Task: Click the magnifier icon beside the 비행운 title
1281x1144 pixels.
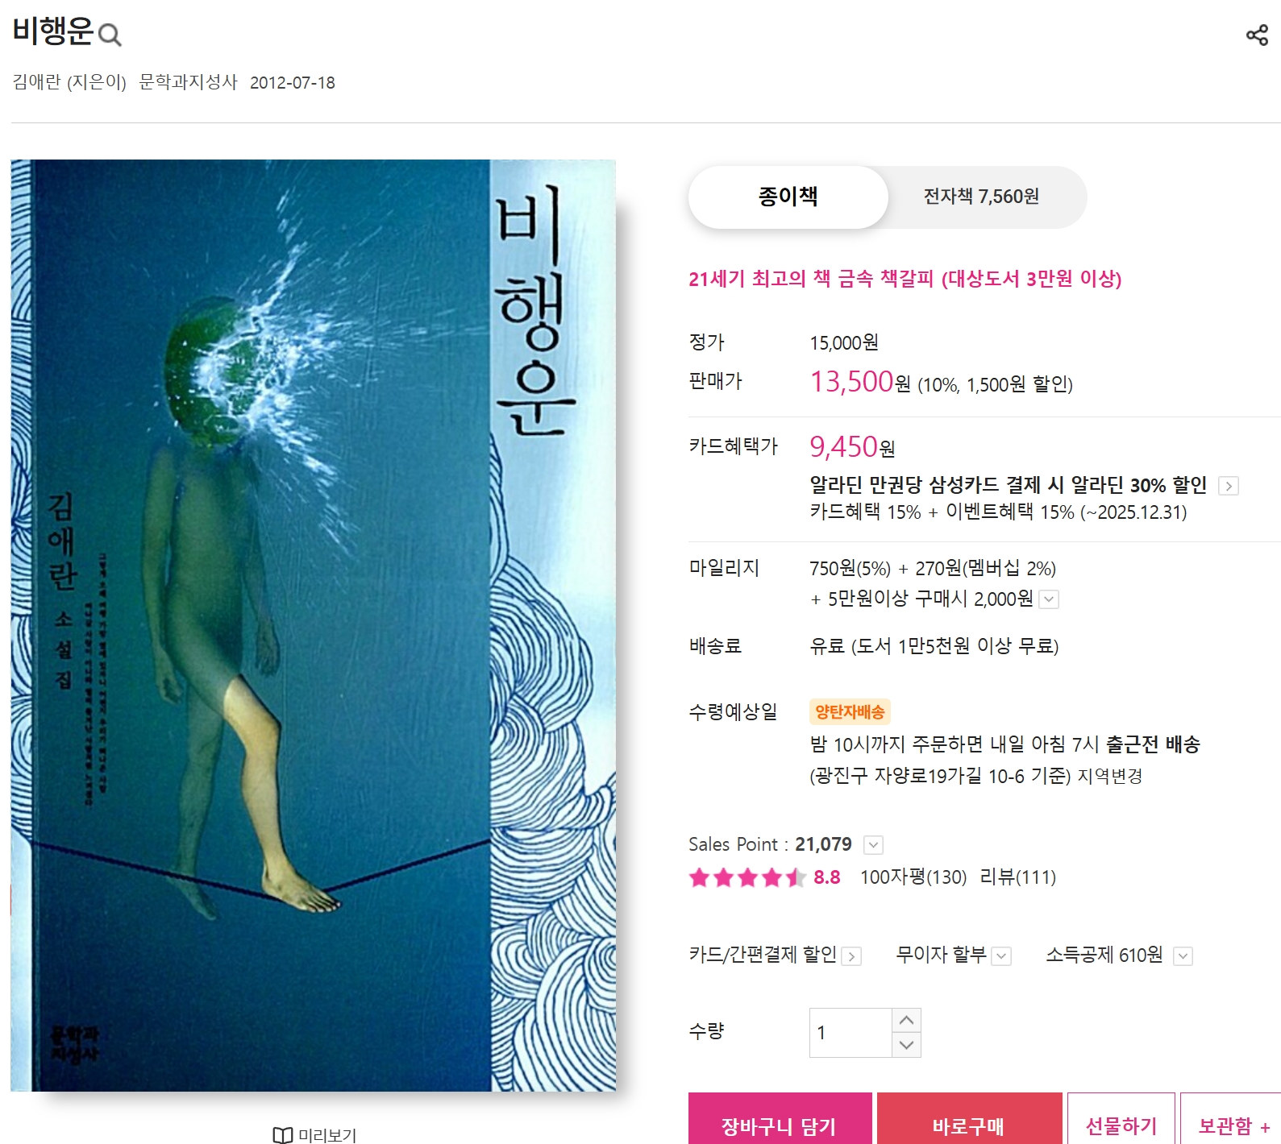Action: pos(109,35)
